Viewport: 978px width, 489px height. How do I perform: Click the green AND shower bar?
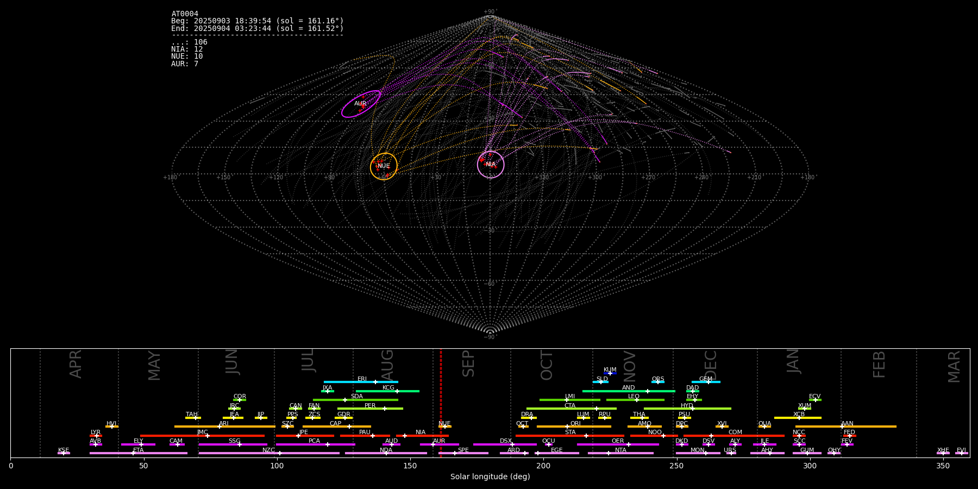click(629, 391)
